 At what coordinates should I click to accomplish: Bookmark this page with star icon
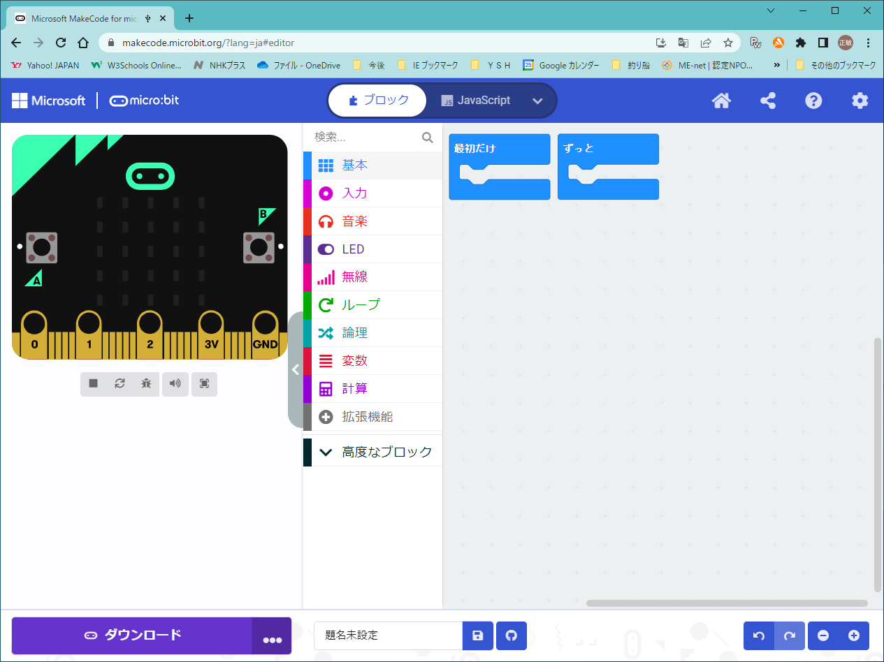727,43
